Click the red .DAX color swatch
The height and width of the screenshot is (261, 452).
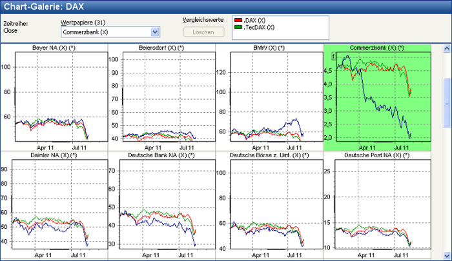pyautogui.click(x=238, y=21)
